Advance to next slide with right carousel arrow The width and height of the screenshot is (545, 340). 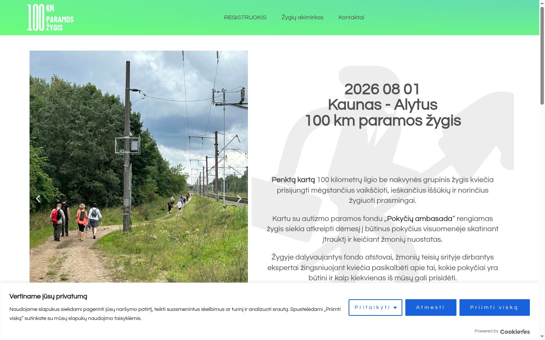pyautogui.click(x=239, y=199)
